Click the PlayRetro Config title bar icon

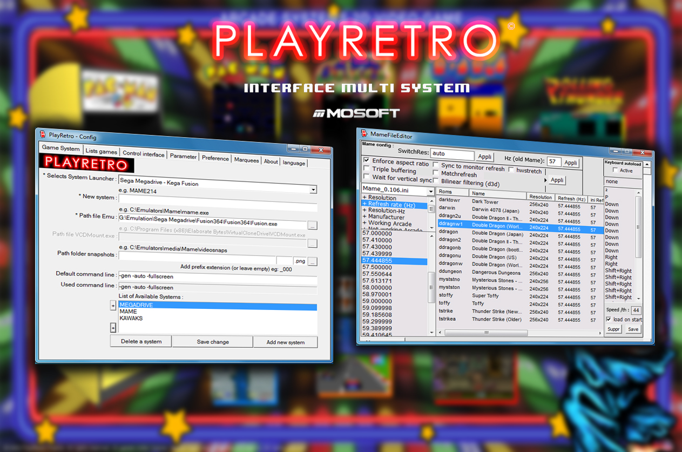coord(42,134)
